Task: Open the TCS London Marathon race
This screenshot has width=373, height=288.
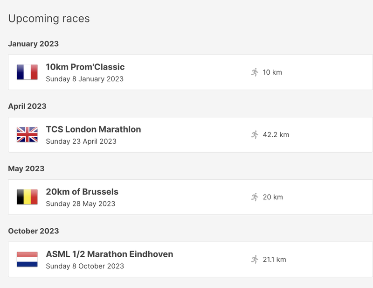Action: point(93,129)
